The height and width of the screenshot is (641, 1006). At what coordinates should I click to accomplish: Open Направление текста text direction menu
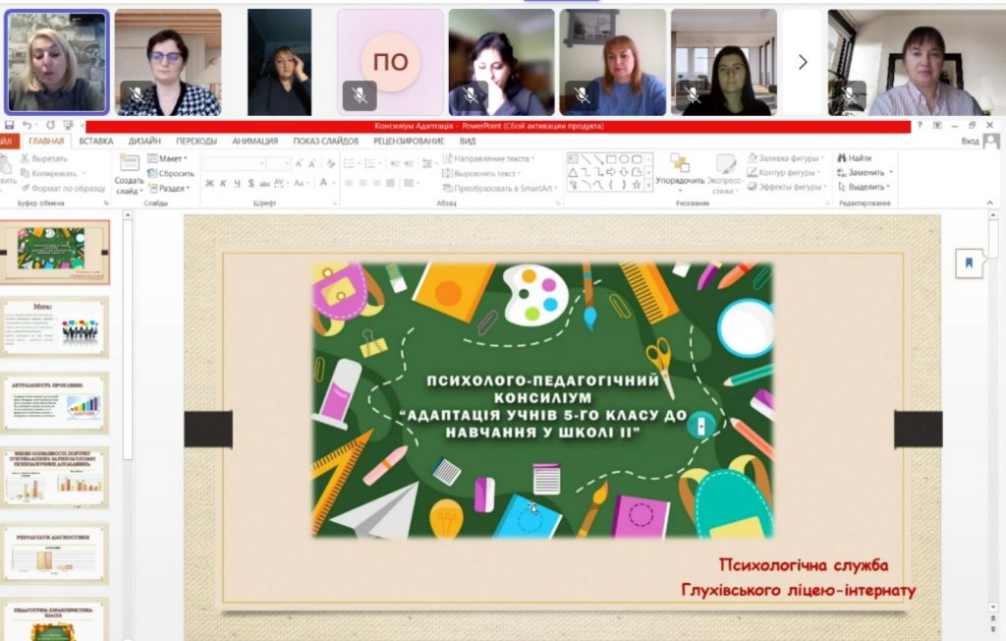(488, 158)
